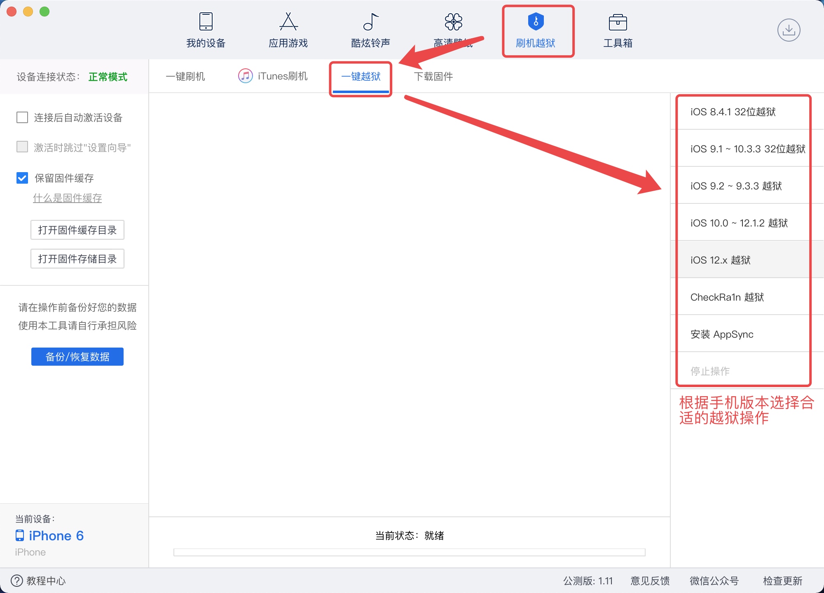
Task: Toggle skip setup wizard during activation checkbox
Action: point(22,147)
